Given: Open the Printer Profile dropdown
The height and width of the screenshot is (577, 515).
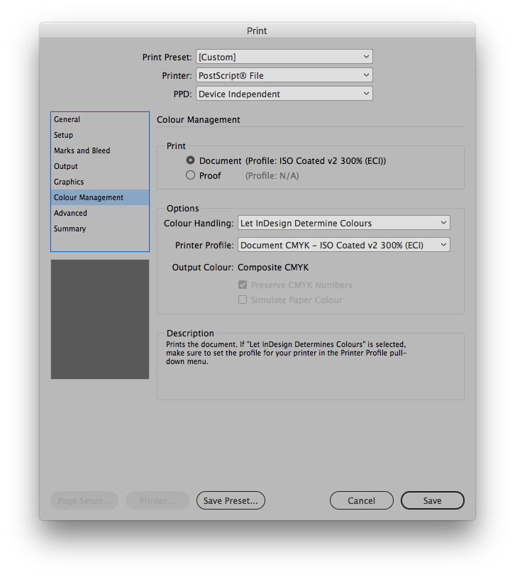Looking at the screenshot, I should point(343,245).
